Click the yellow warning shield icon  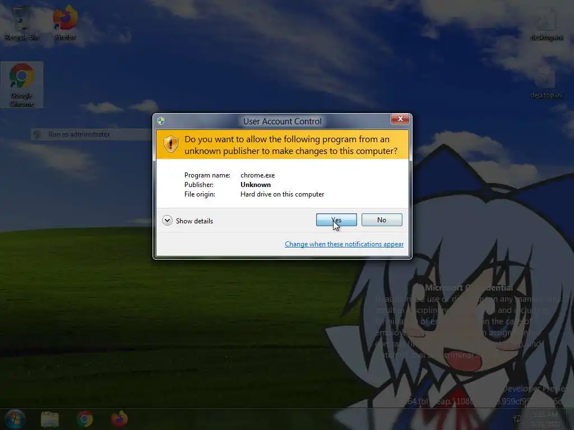coord(170,144)
